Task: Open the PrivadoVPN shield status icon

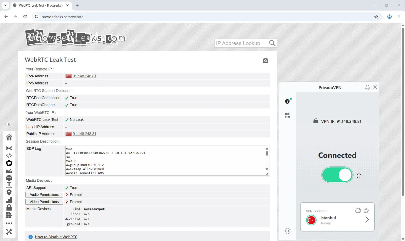Action: [x=288, y=101]
